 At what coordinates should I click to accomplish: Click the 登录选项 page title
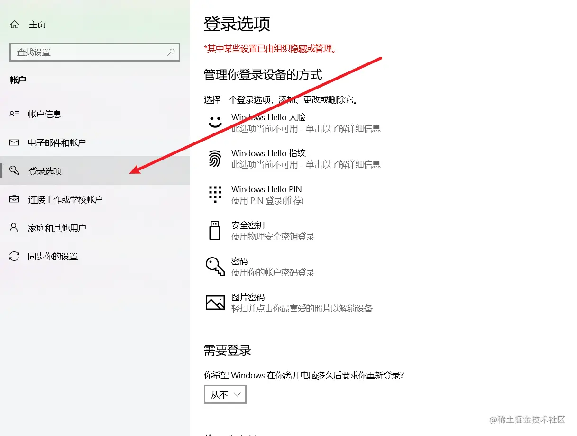click(x=237, y=24)
